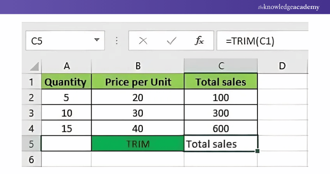The height and width of the screenshot is (174, 330).
Task: Click the Name Box showing C5
Action: point(58,41)
